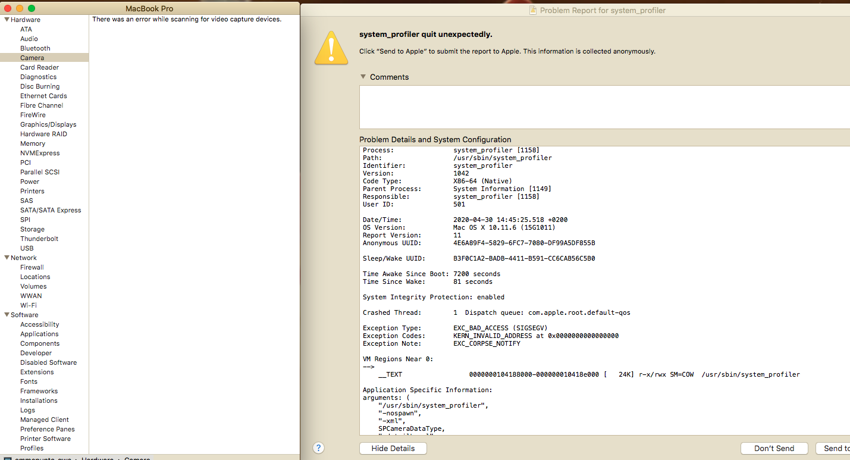The image size is (850, 460).
Task: Select Disabled Software item
Action: (x=48, y=362)
